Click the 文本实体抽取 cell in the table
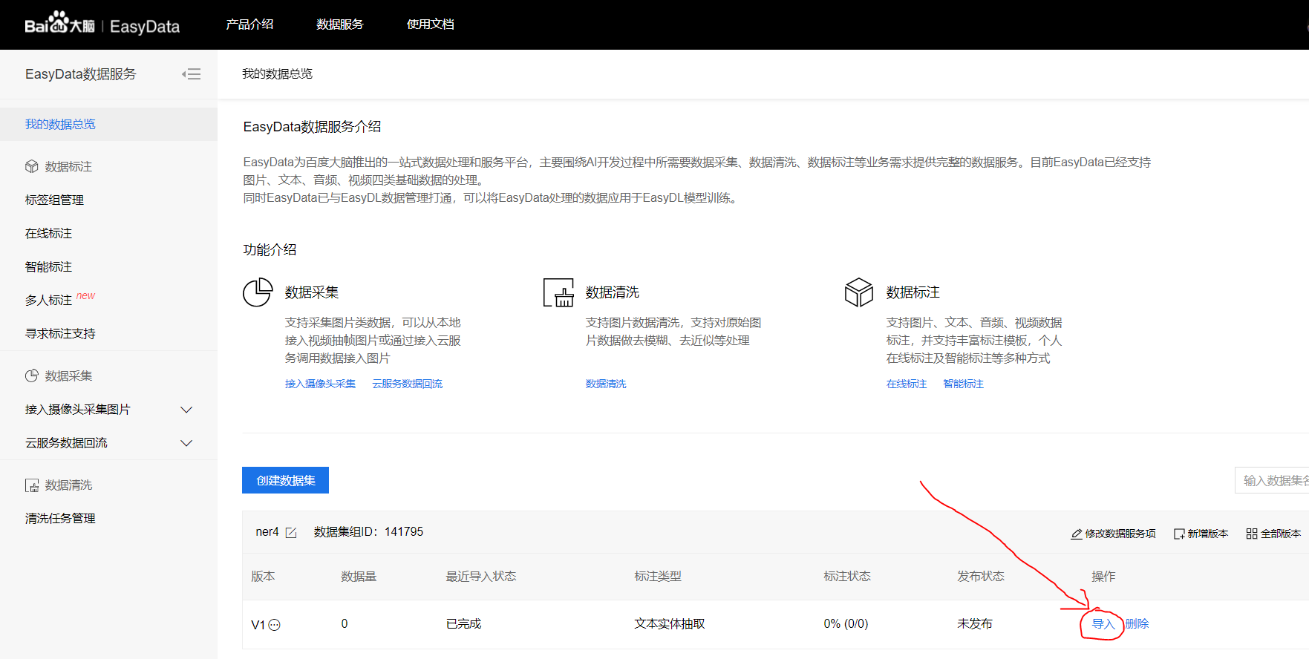 coord(670,624)
